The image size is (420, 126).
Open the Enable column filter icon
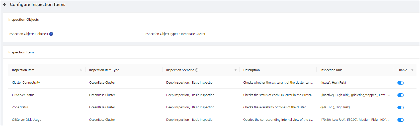pos(412,70)
